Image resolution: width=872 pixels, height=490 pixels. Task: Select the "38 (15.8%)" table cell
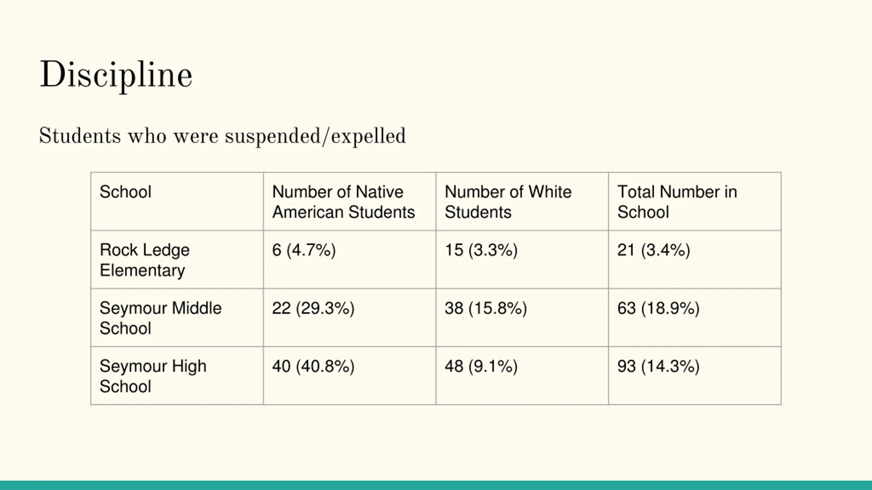pyautogui.click(x=486, y=308)
